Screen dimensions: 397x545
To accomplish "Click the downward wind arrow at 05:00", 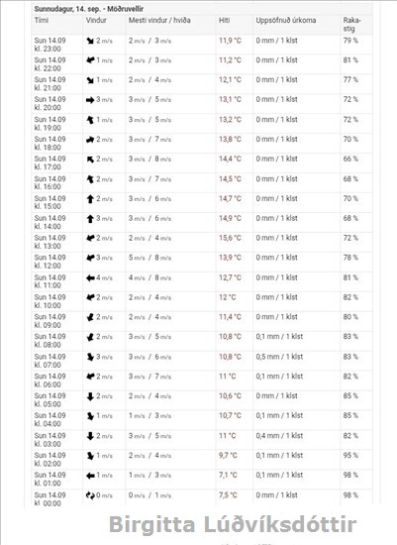I will coord(90,396).
